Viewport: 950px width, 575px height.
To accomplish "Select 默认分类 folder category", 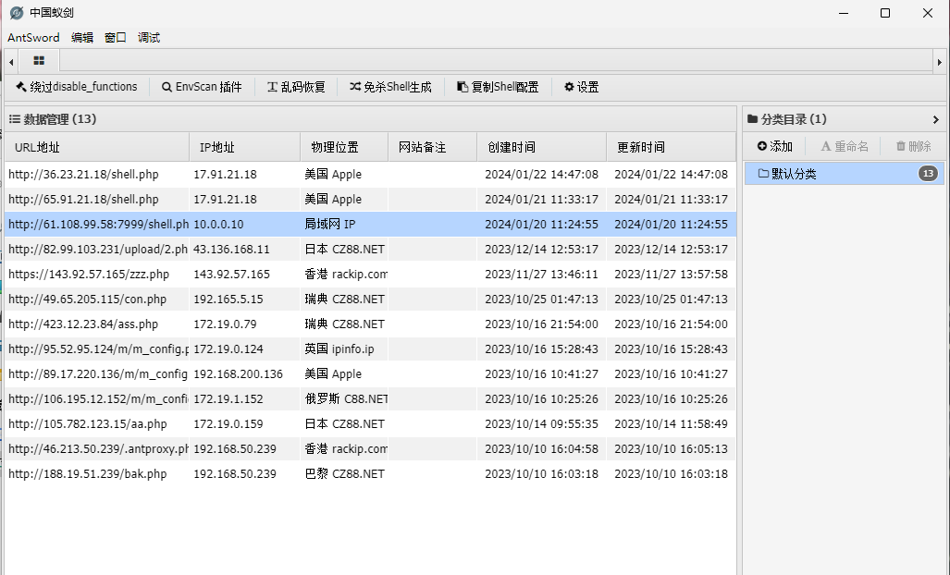I will coord(844,174).
